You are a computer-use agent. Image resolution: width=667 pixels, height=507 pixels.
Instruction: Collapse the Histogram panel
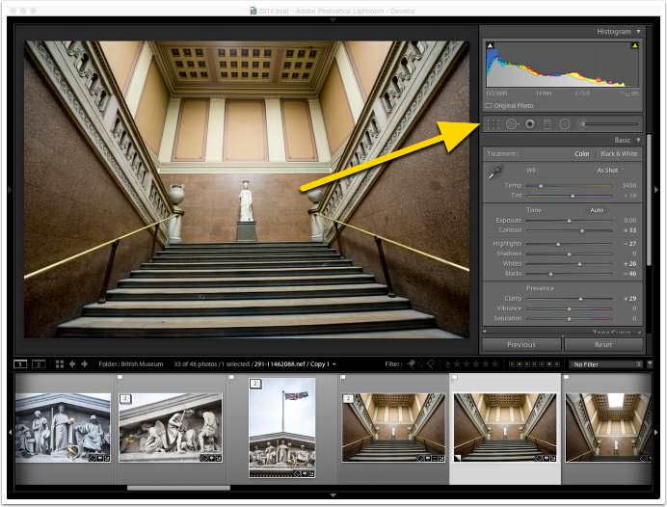[x=638, y=32]
